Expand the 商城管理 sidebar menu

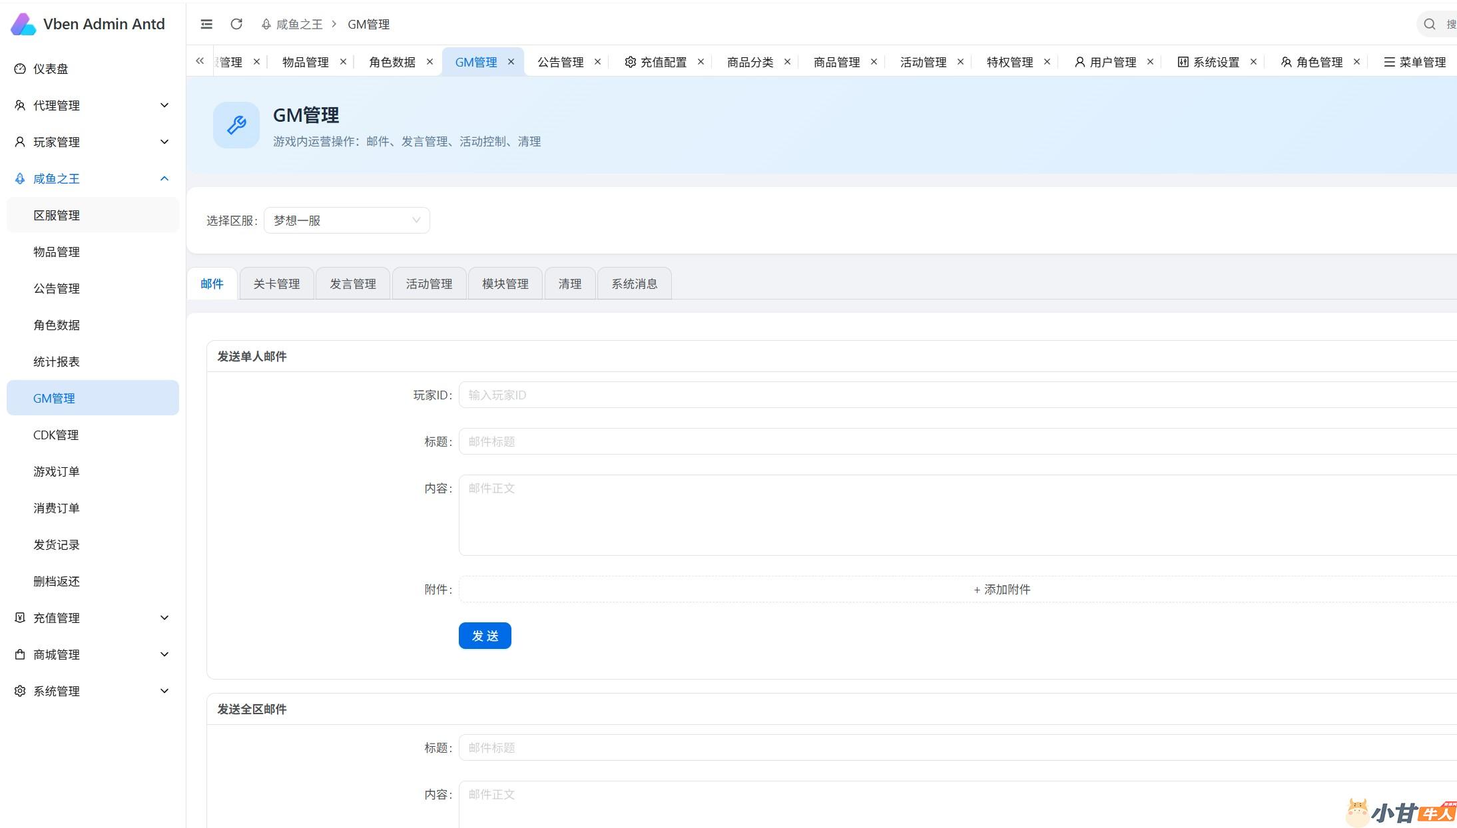(93, 654)
